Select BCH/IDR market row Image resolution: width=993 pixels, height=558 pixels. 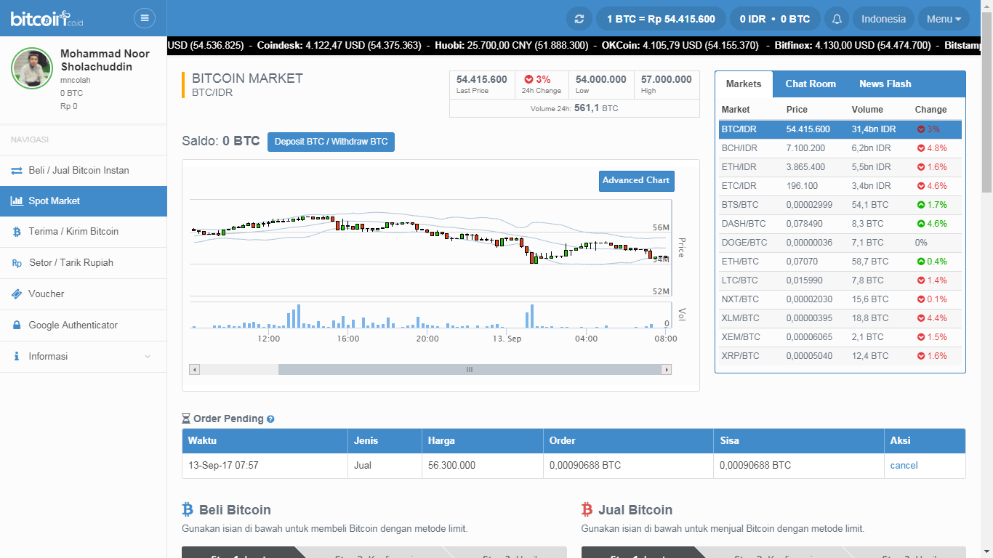(840, 148)
